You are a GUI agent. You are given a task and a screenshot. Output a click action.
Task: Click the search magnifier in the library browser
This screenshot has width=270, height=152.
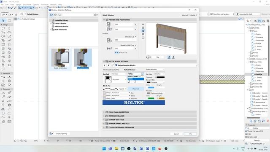pyautogui.click(x=59, y=15)
